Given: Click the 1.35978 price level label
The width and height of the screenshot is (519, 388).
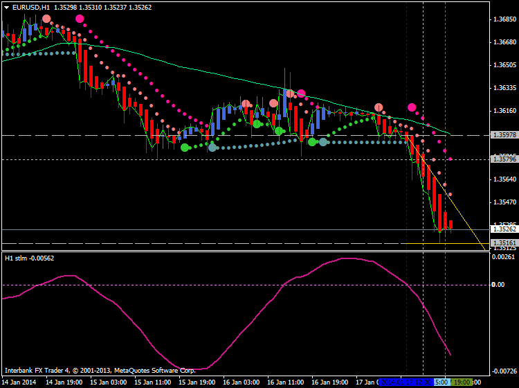Looking at the screenshot, I should [x=502, y=135].
